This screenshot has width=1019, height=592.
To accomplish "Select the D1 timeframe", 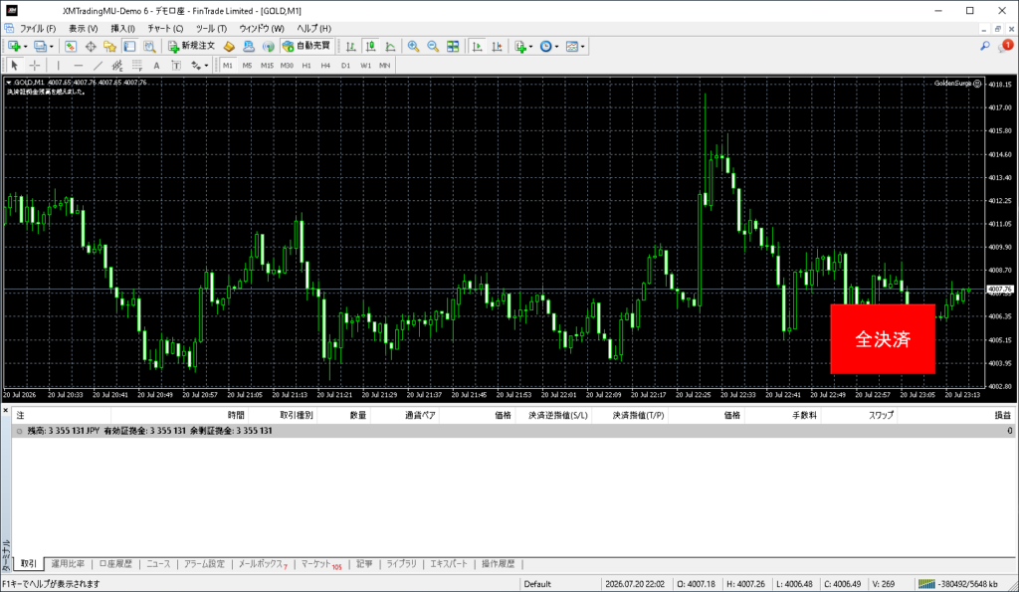I will pos(345,65).
